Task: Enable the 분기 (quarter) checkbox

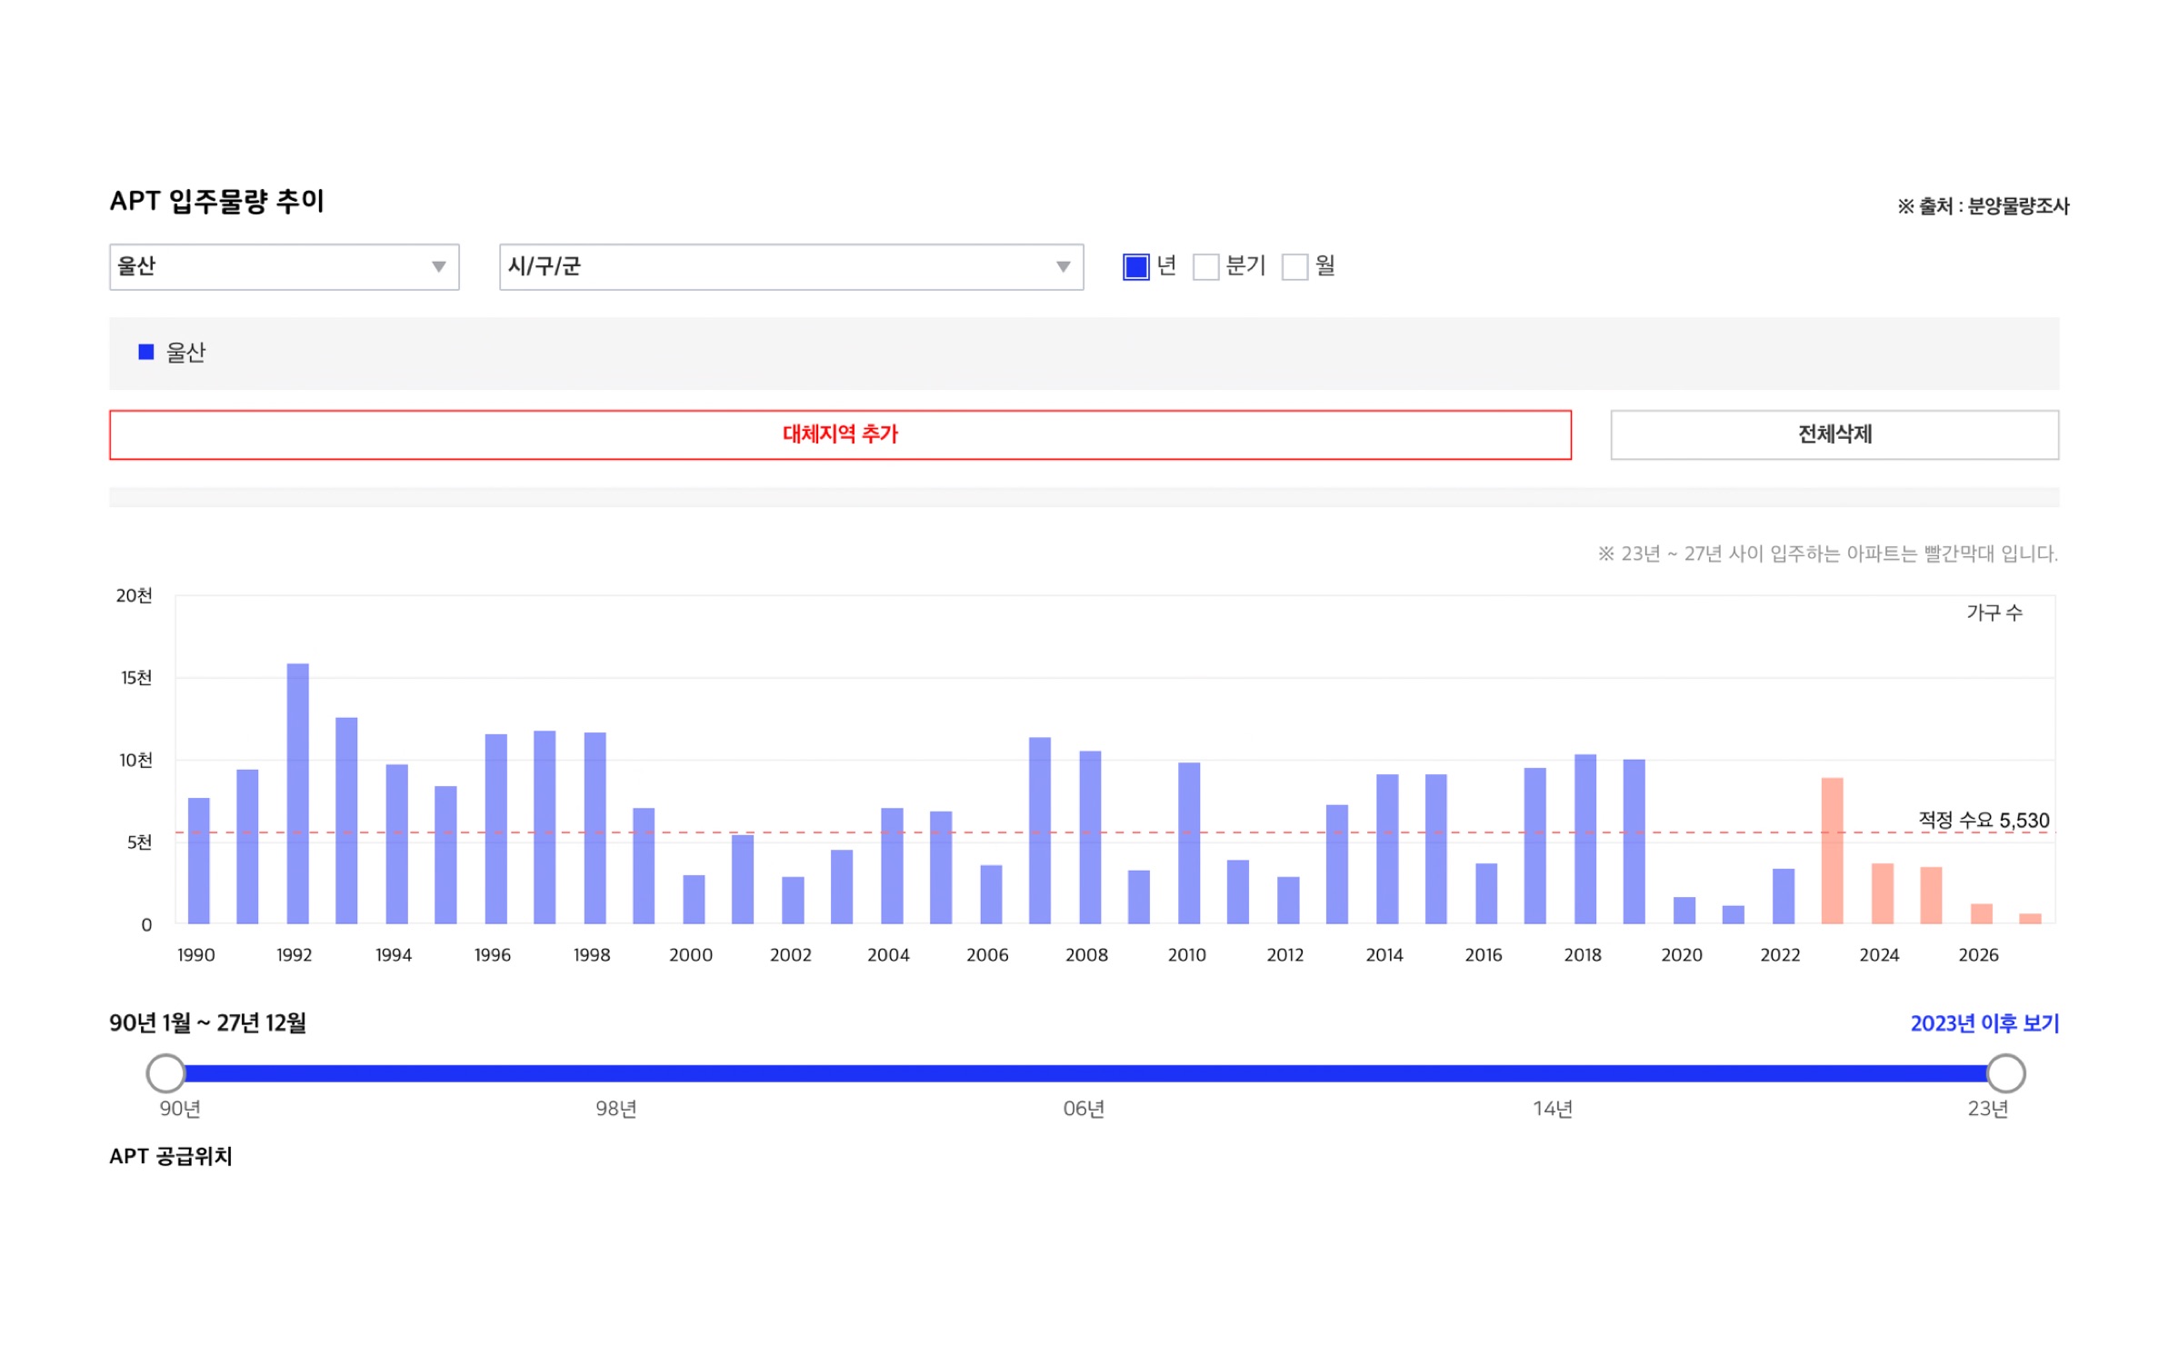Action: [1205, 267]
